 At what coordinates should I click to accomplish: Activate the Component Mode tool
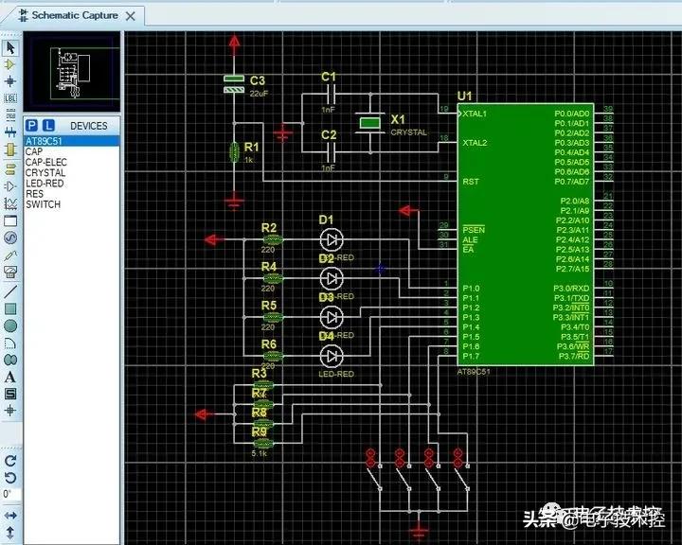click(x=10, y=63)
